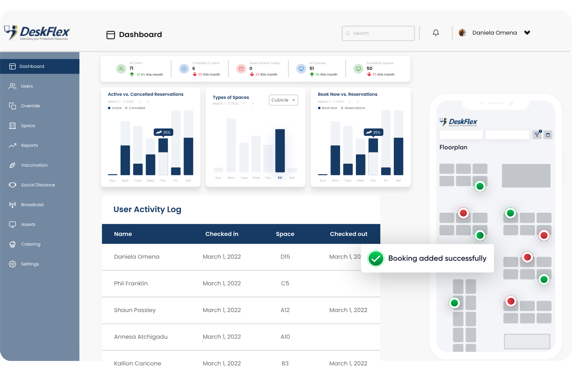Image resolution: width=572 pixels, height=381 pixels.
Task: Go to previous week in Active vs. Cancelled chart
Action: click(140, 102)
